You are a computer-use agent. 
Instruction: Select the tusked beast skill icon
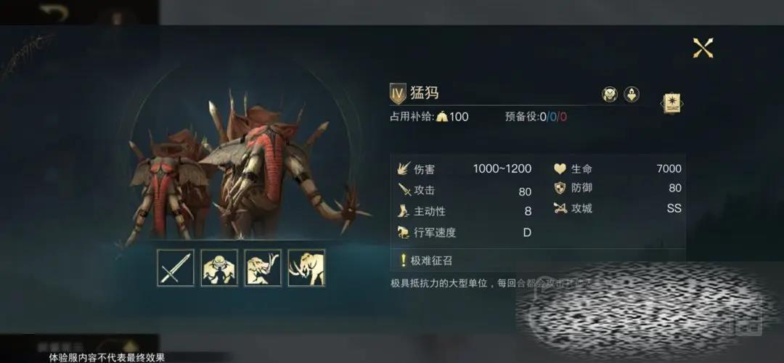tap(263, 268)
